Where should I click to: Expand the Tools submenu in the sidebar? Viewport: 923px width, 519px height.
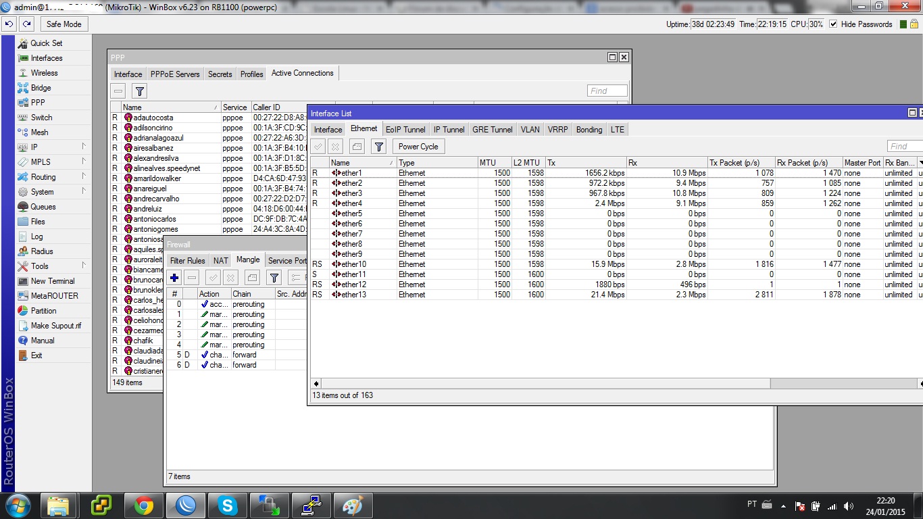[40, 266]
